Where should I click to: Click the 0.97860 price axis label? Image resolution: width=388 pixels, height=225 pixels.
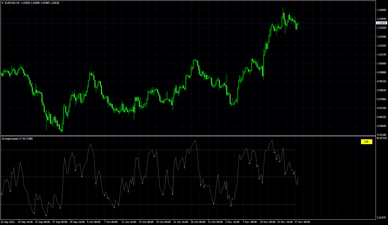point(382,99)
